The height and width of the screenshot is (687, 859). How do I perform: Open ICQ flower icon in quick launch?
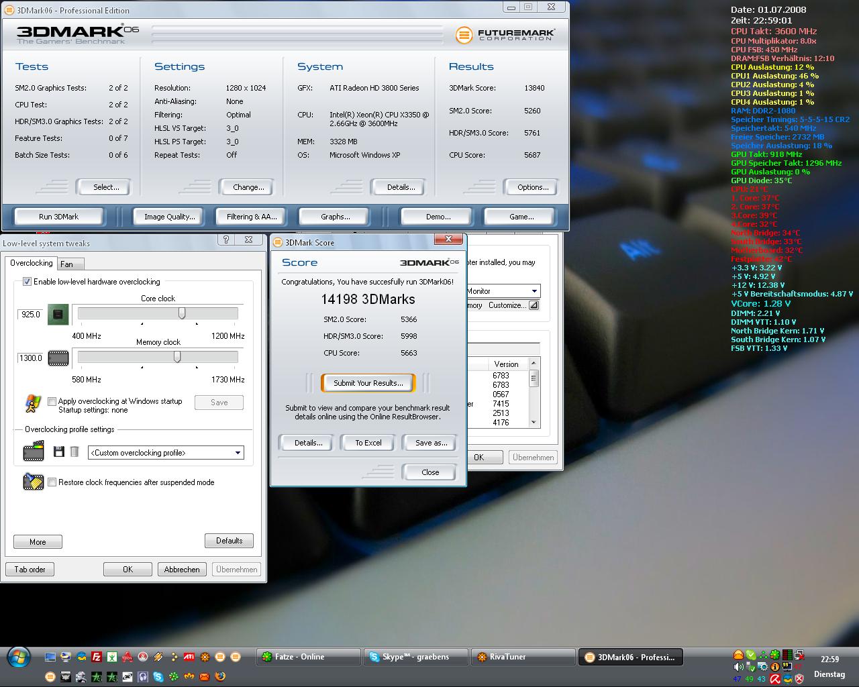click(174, 676)
